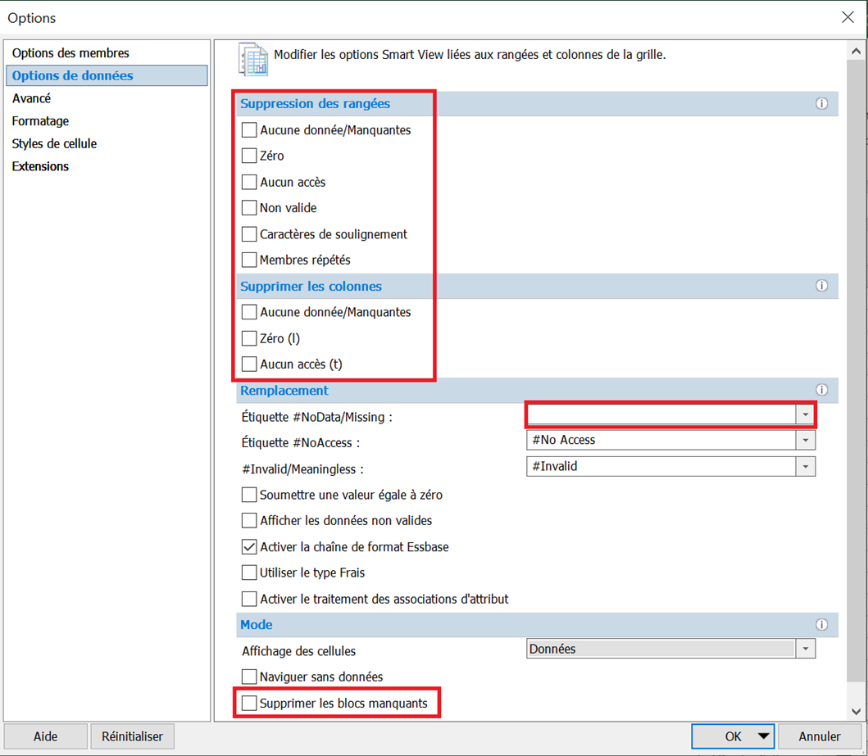This screenshot has width=868, height=756.
Task: Click the Smart View grid options icon
Action: (x=253, y=59)
